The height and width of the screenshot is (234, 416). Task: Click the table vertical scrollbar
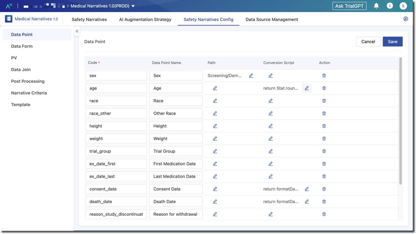pos(400,121)
